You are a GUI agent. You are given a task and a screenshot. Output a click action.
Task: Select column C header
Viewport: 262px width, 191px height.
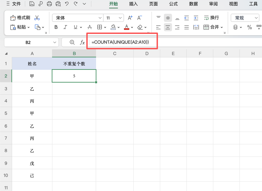click(x=115, y=53)
